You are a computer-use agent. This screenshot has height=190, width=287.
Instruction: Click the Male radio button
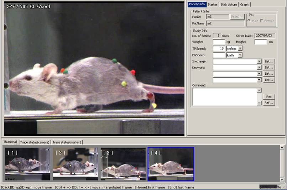click(249, 21)
